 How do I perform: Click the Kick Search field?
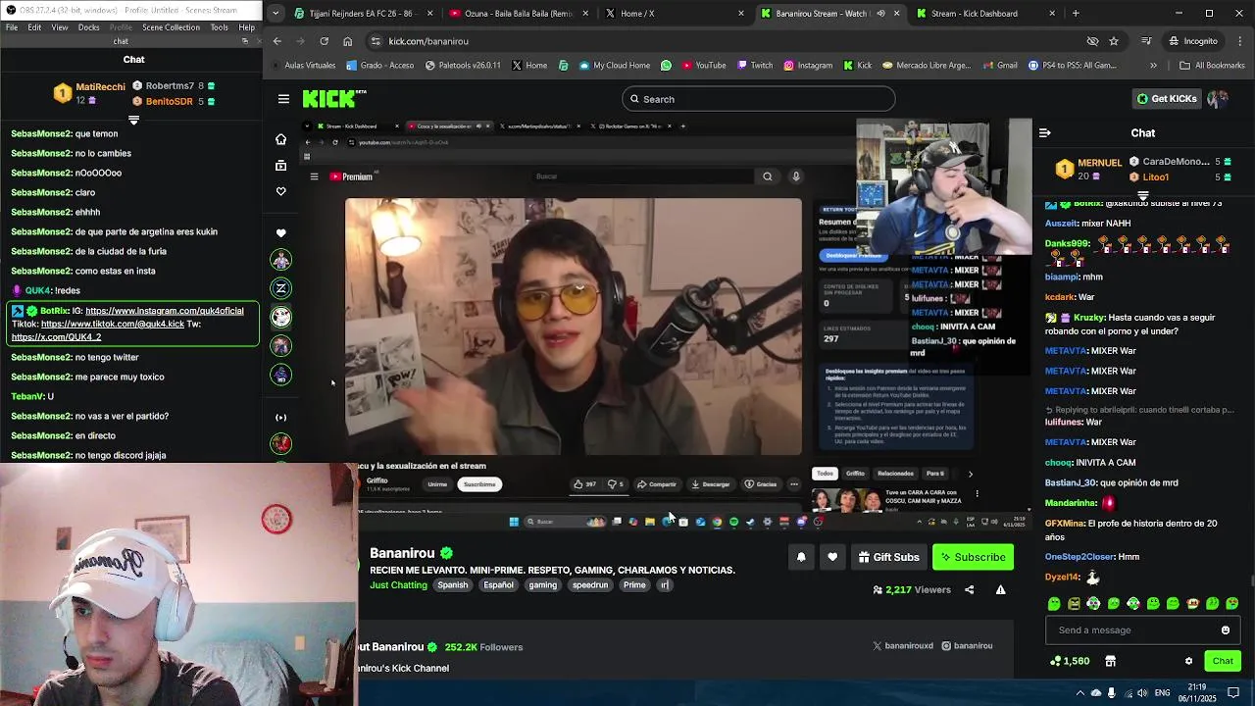tap(758, 99)
